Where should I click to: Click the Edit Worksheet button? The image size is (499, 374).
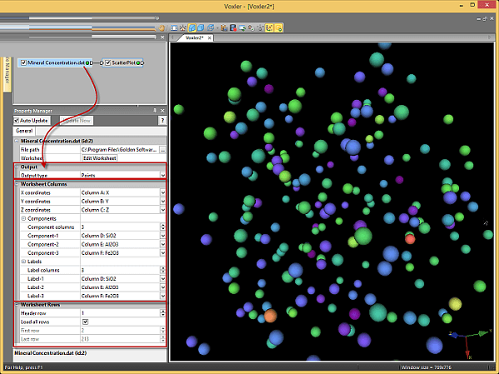(99, 158)
